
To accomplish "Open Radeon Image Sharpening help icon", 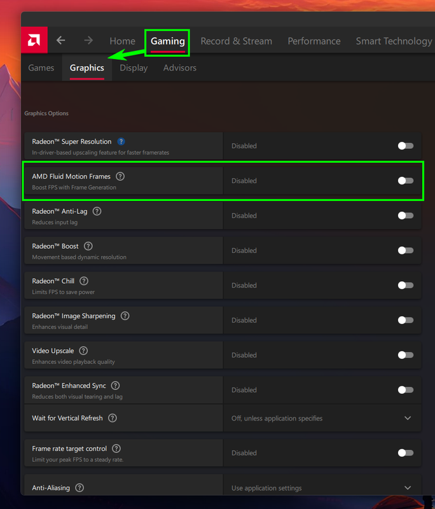I will click(x=125, y=316).
